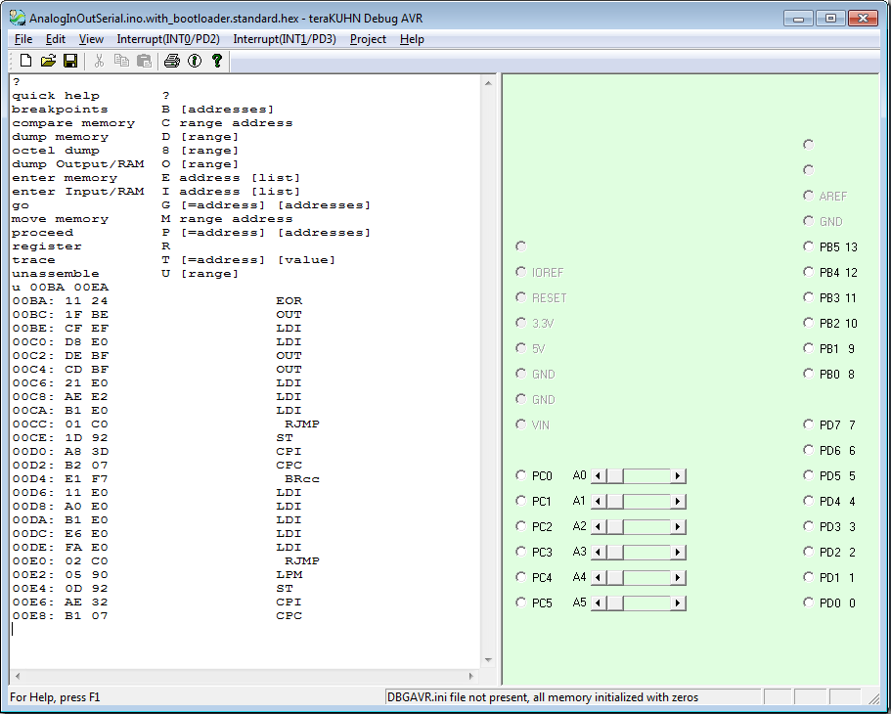The image size is (891, 714).
Task: Click the Save floppy disk icon
Action: 70,62
